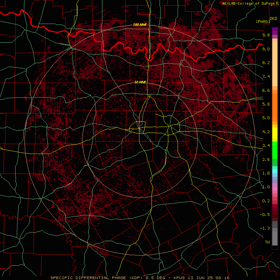Click the [PHAS] label above color scale
Viewport: 280px width, 280px height.
click(x=263, y=21)
